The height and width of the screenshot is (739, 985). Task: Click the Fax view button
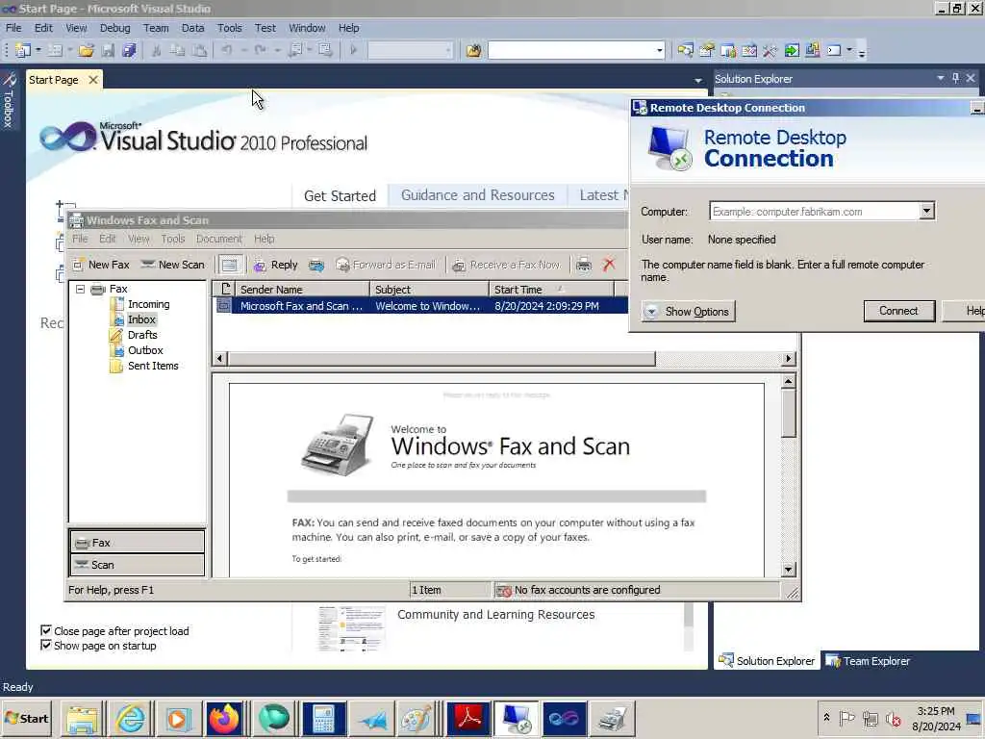pos(137,543)
